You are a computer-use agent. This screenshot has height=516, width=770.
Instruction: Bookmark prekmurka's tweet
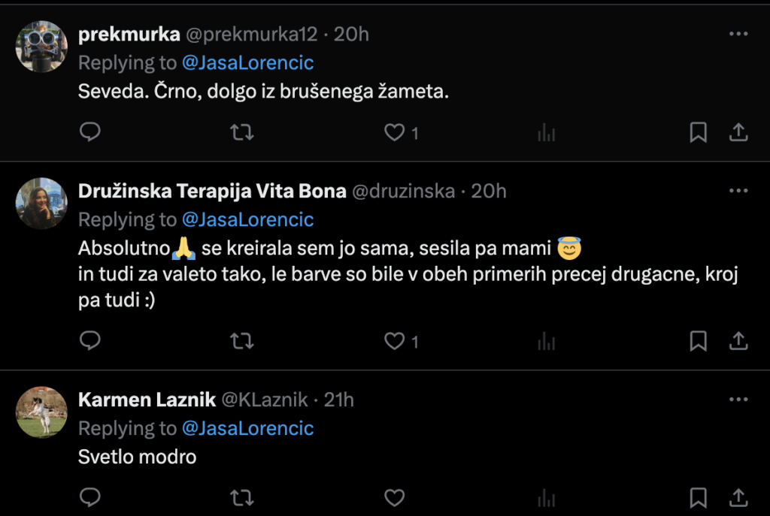[698, 133]
